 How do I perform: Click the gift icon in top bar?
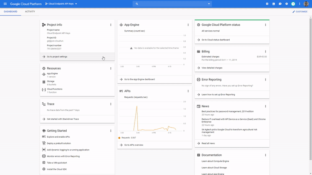(267, 4)
